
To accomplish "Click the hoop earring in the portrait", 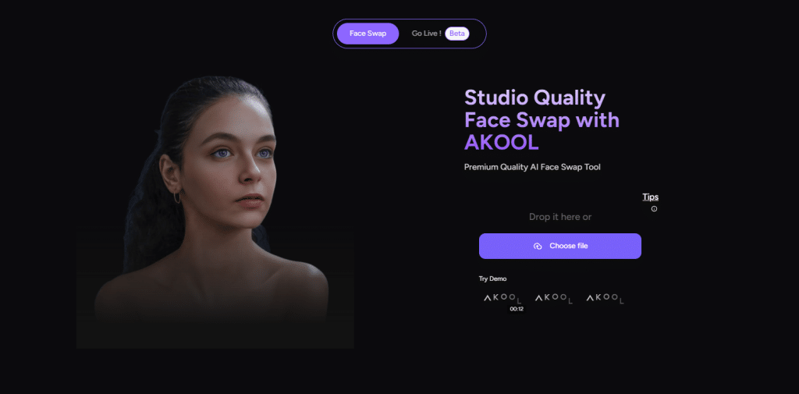I will (177, 197).
